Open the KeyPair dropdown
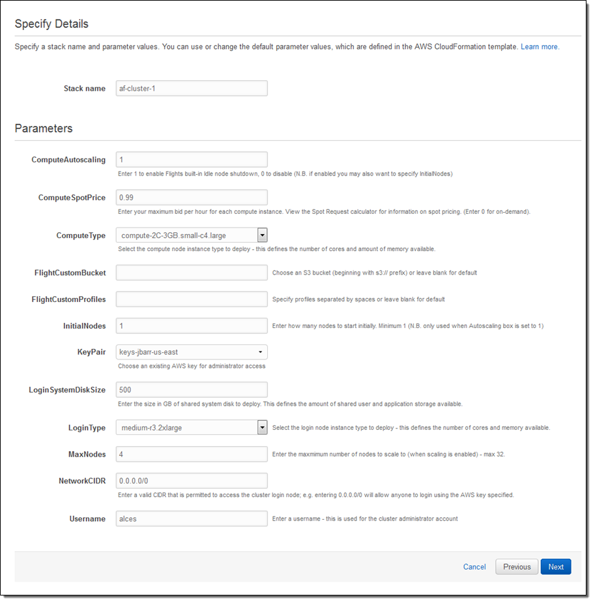Image resolution: width=593 pixels, height=602 pixels. tap(192, 352)
